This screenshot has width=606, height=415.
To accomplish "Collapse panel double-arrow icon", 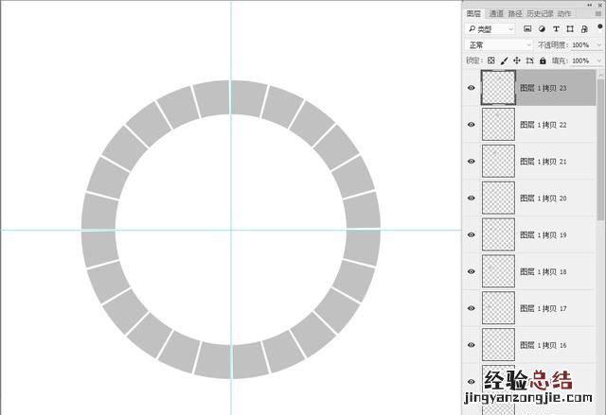I will [589, 5].
